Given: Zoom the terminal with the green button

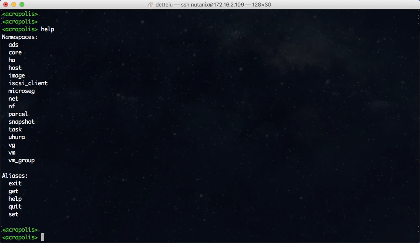Looking at the screenshot, I should click(22, 4).
